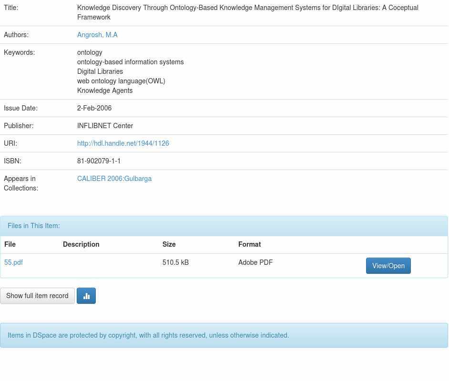Open the hdl.handle.net URI link
Screen dimensions: 449x381
pos(123,143)
